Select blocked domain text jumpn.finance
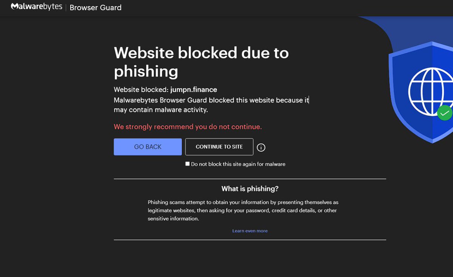 click(x=194, y=90)
